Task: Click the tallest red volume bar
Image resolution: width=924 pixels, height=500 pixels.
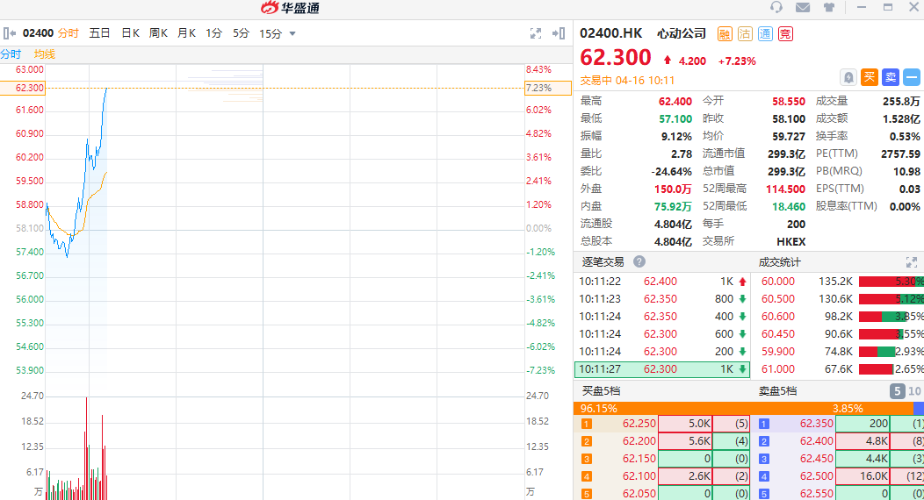Action: (87, 448)
